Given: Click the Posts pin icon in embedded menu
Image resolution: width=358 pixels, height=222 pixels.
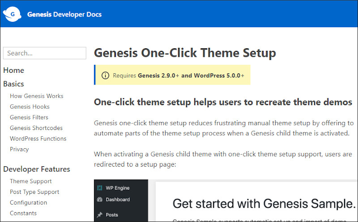Looking at the screenshot, I should coord(99,215).
